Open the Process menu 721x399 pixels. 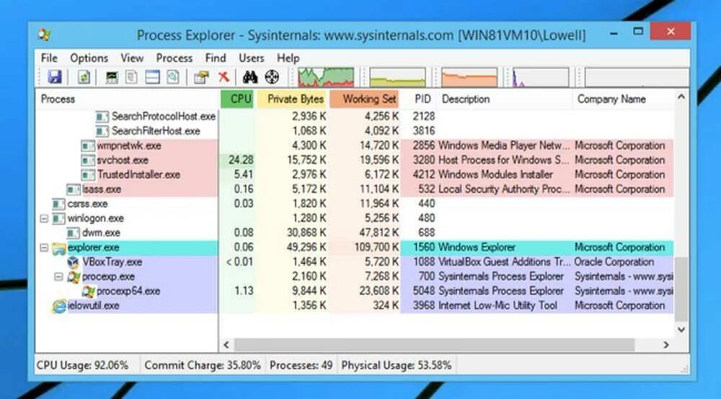(x=174, y=58)
